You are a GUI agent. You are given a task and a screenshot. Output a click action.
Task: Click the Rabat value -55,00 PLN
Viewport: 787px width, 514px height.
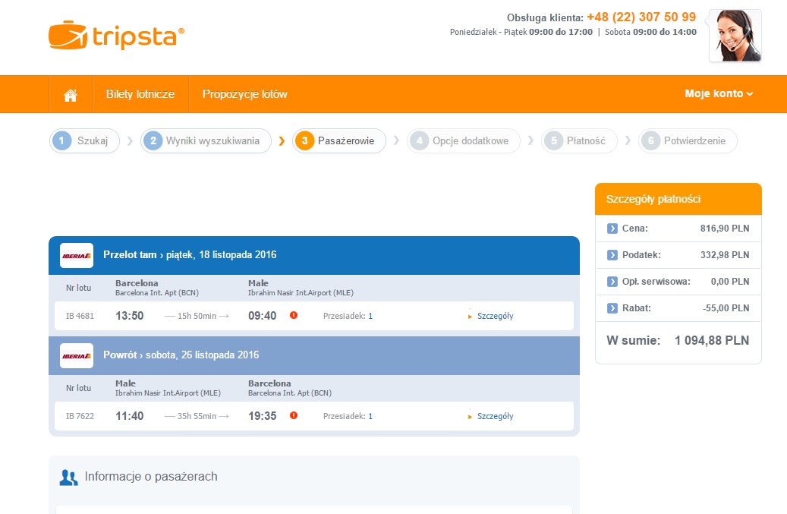(x=726, y=308)
